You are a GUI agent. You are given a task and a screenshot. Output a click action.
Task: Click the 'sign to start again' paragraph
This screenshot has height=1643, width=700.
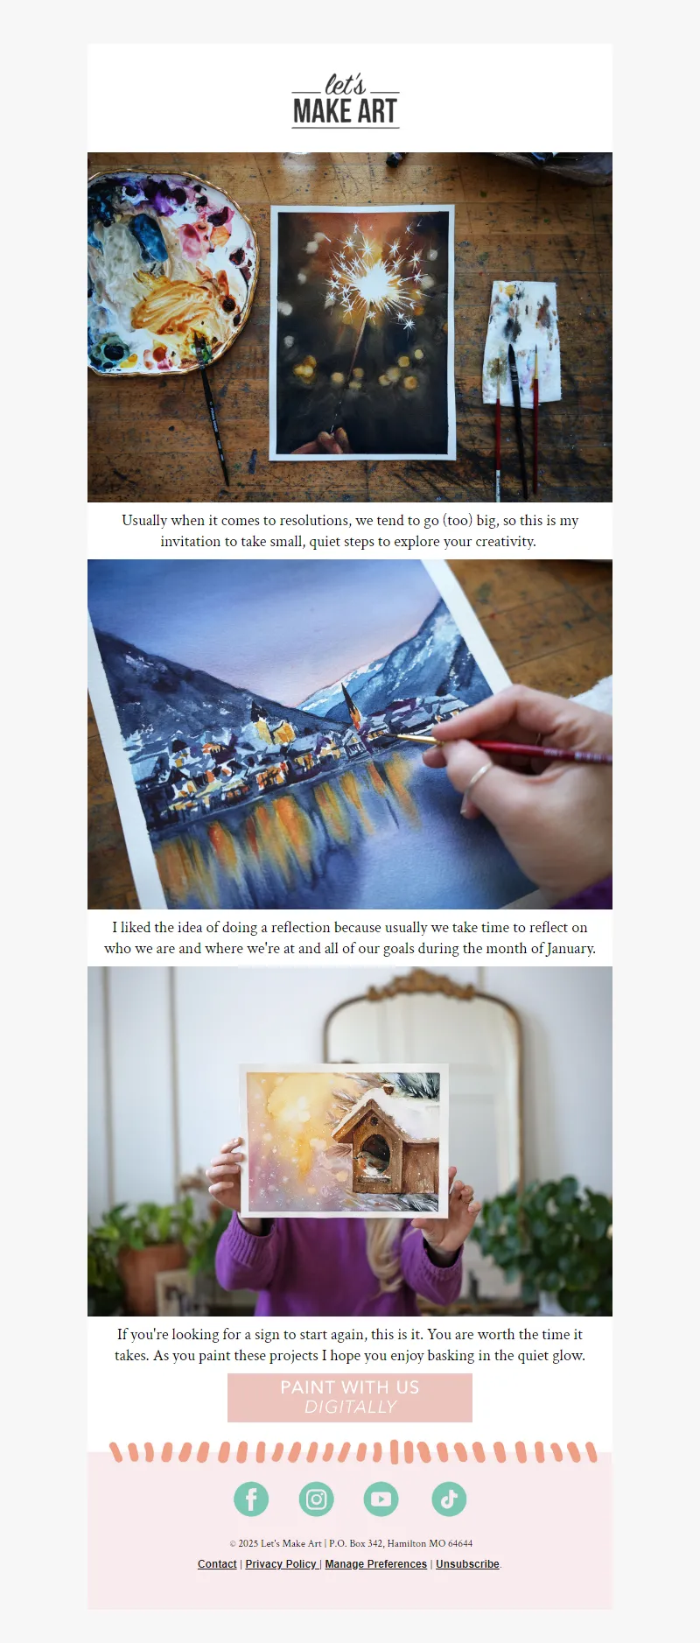coord(350,1345)
